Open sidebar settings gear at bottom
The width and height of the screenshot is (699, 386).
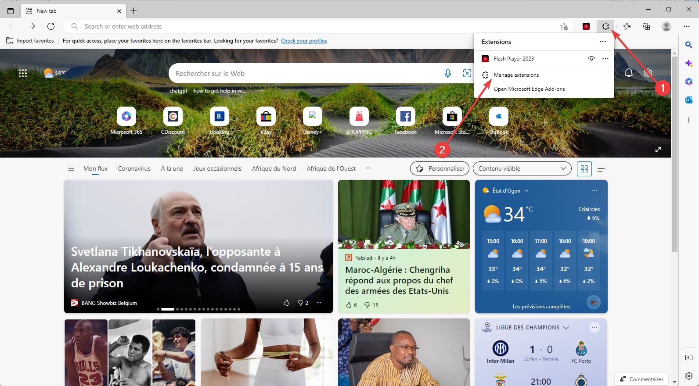point(689,376)
